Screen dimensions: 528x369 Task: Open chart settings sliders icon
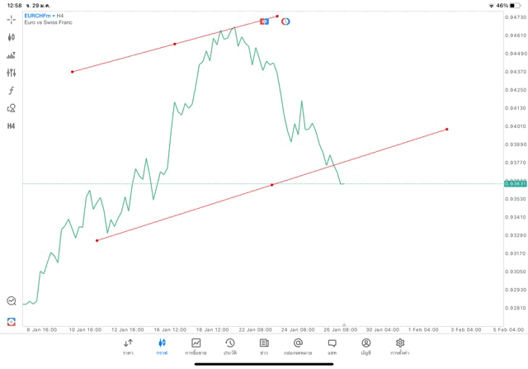[12, 73]
